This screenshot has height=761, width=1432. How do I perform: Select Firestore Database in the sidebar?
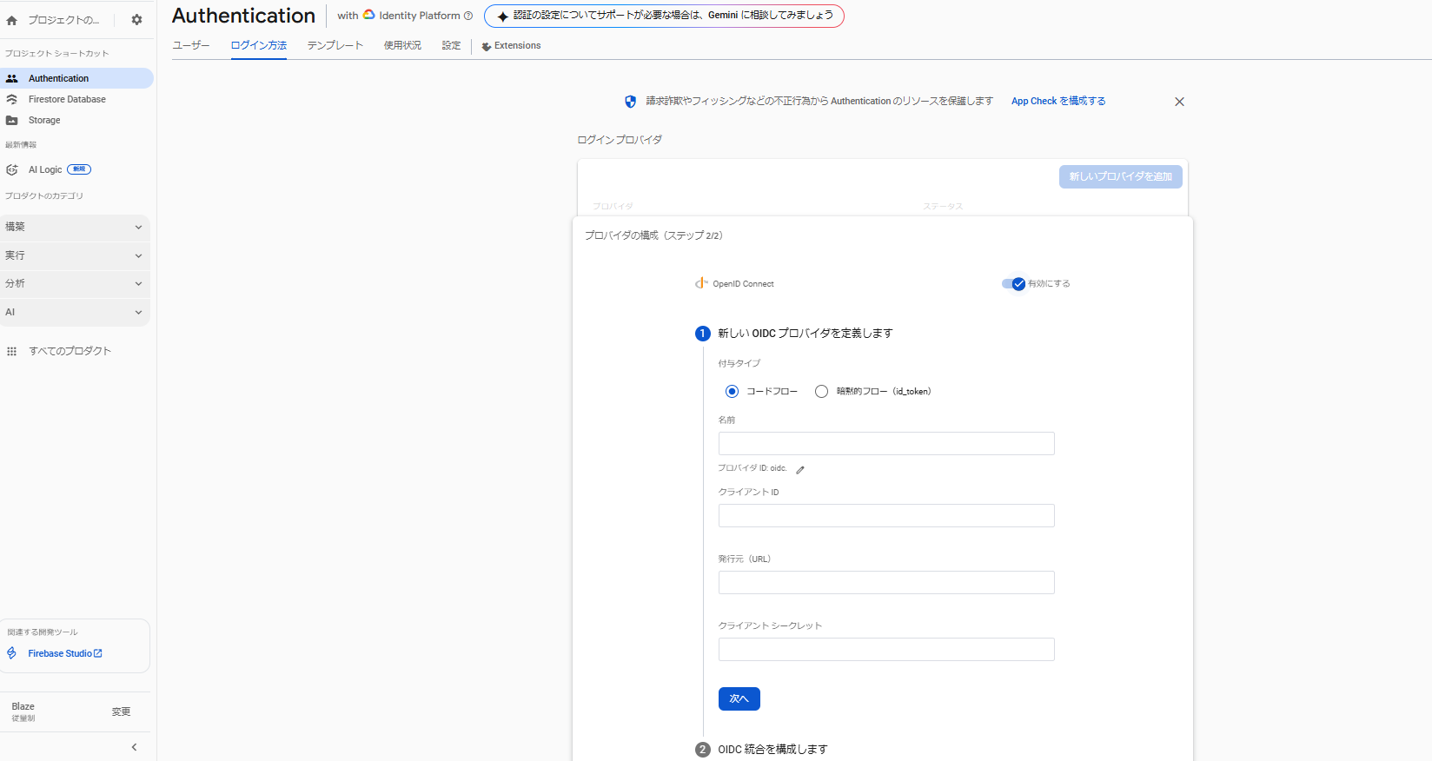76,99
